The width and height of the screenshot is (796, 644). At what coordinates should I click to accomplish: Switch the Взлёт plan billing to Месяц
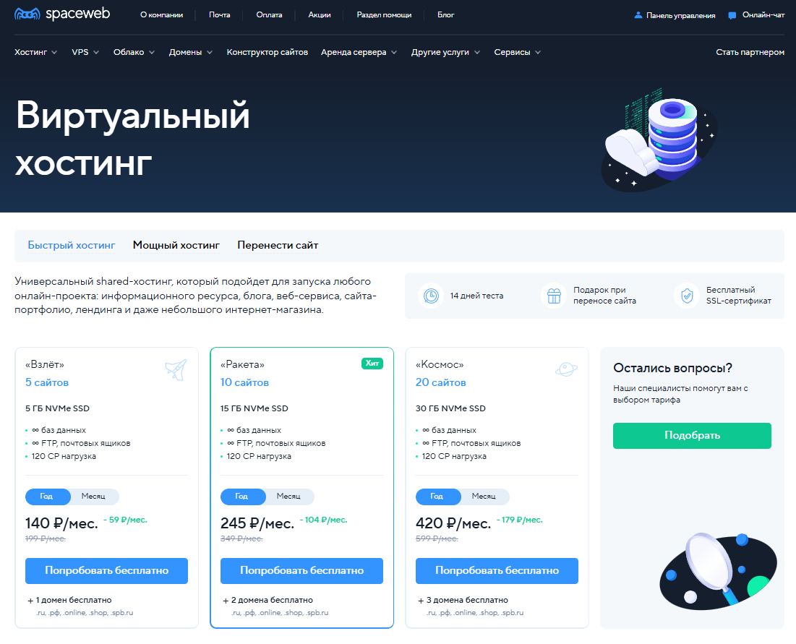(93, 497)
